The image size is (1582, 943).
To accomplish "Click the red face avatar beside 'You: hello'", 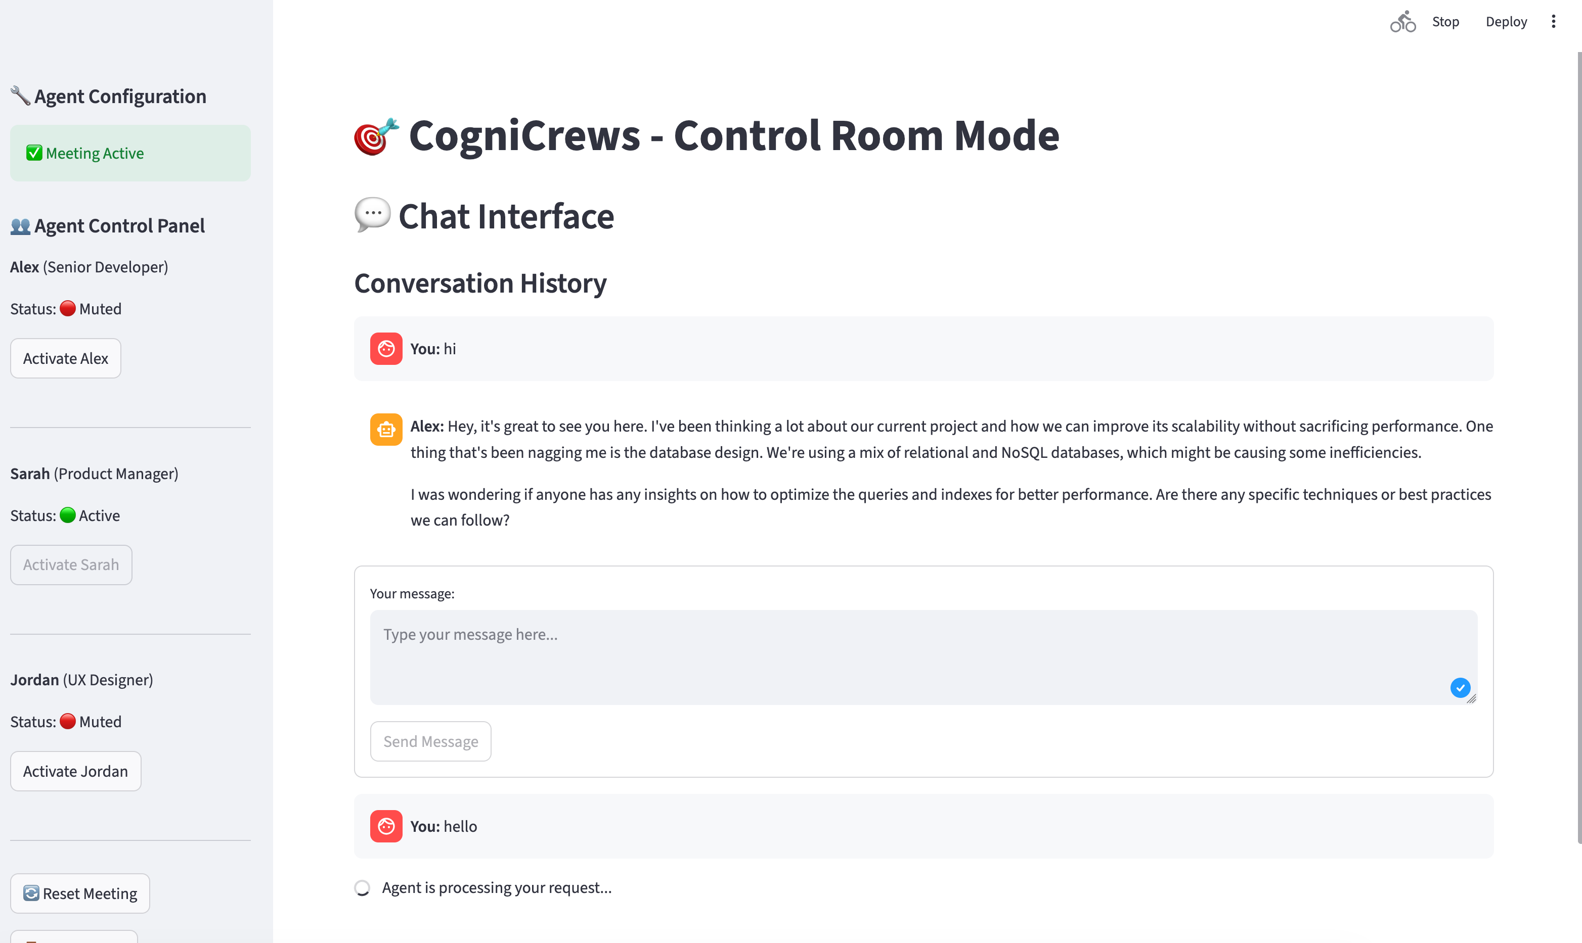I will (386, 826).
